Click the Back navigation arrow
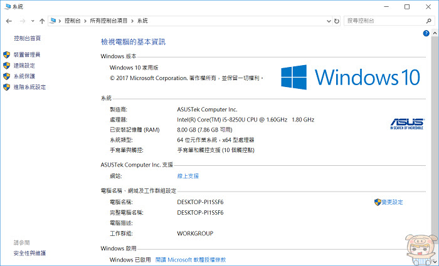 pyautogui.click(x=9, y=21)
